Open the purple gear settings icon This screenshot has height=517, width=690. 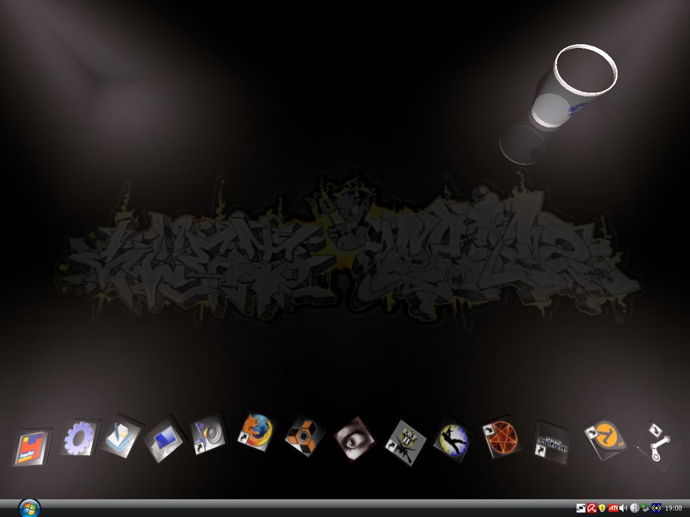pyautogui.click(x=80, y=437)
